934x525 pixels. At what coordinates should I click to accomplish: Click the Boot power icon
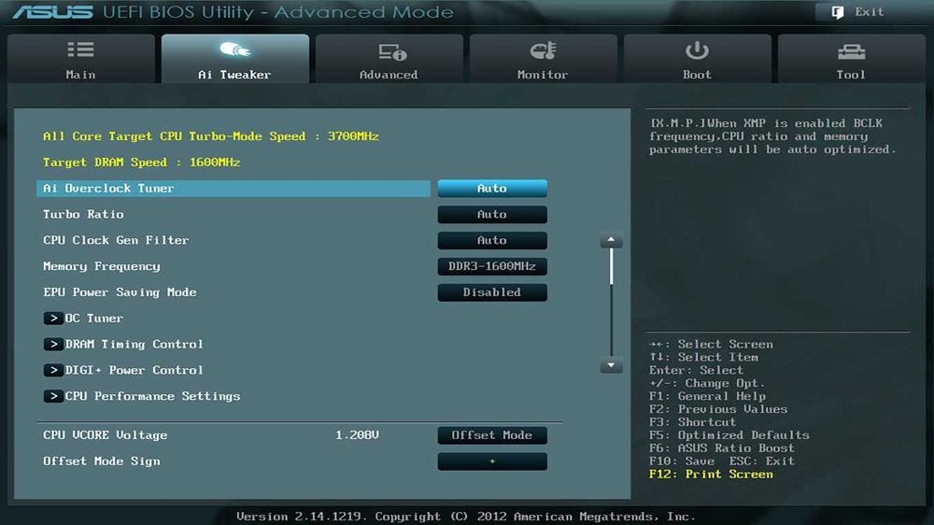[697, 50]
